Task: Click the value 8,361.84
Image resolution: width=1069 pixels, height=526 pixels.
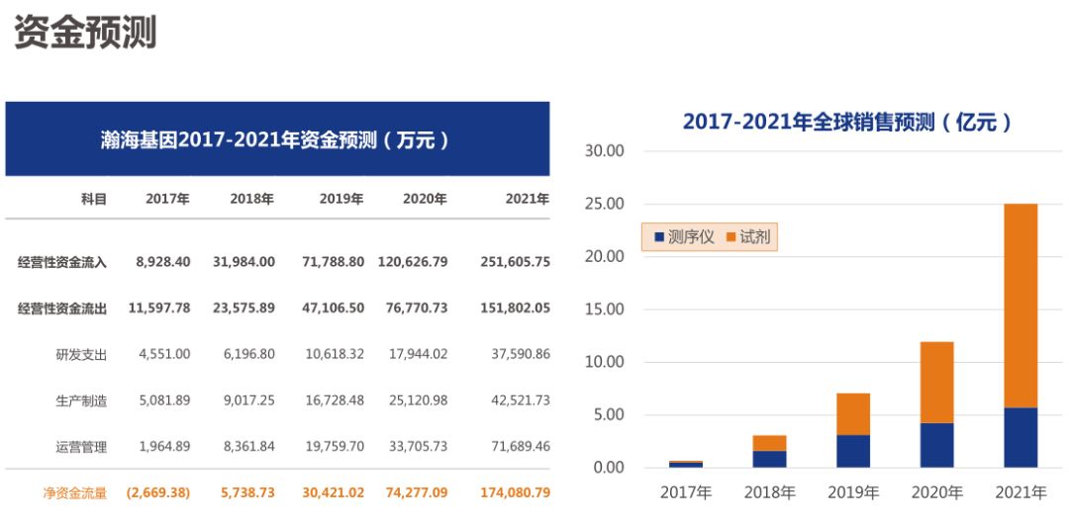Action: pos(248,448)
